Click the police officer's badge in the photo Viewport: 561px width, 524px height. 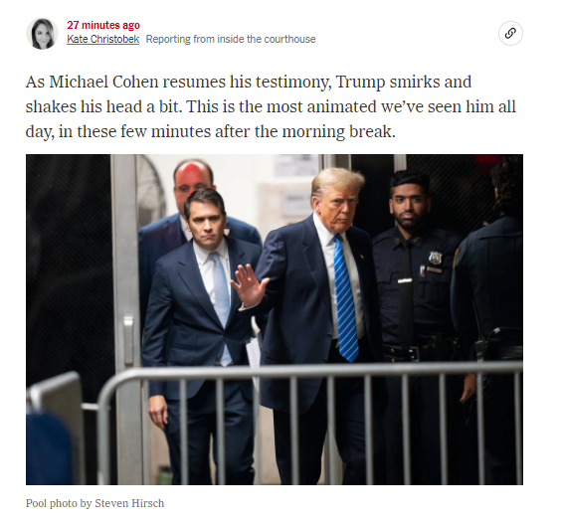[x=435, y=258]
